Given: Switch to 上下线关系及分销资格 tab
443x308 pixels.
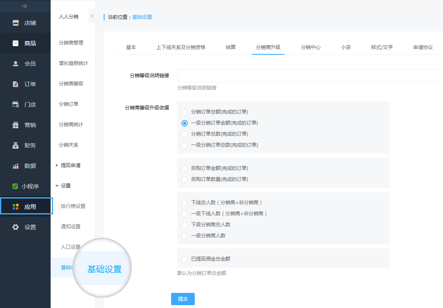Looking at the screenshot, I should (x=181, y=47).
